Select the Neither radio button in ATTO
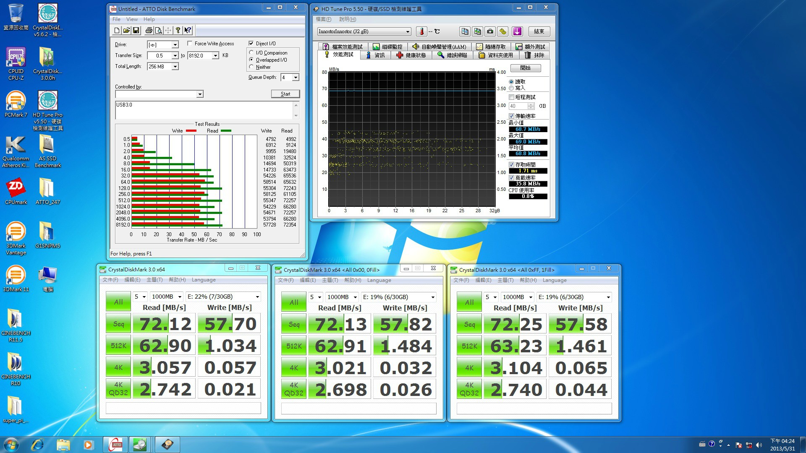Screen dimensions: 806x453 pyautogui.click(x=251, y=67)
